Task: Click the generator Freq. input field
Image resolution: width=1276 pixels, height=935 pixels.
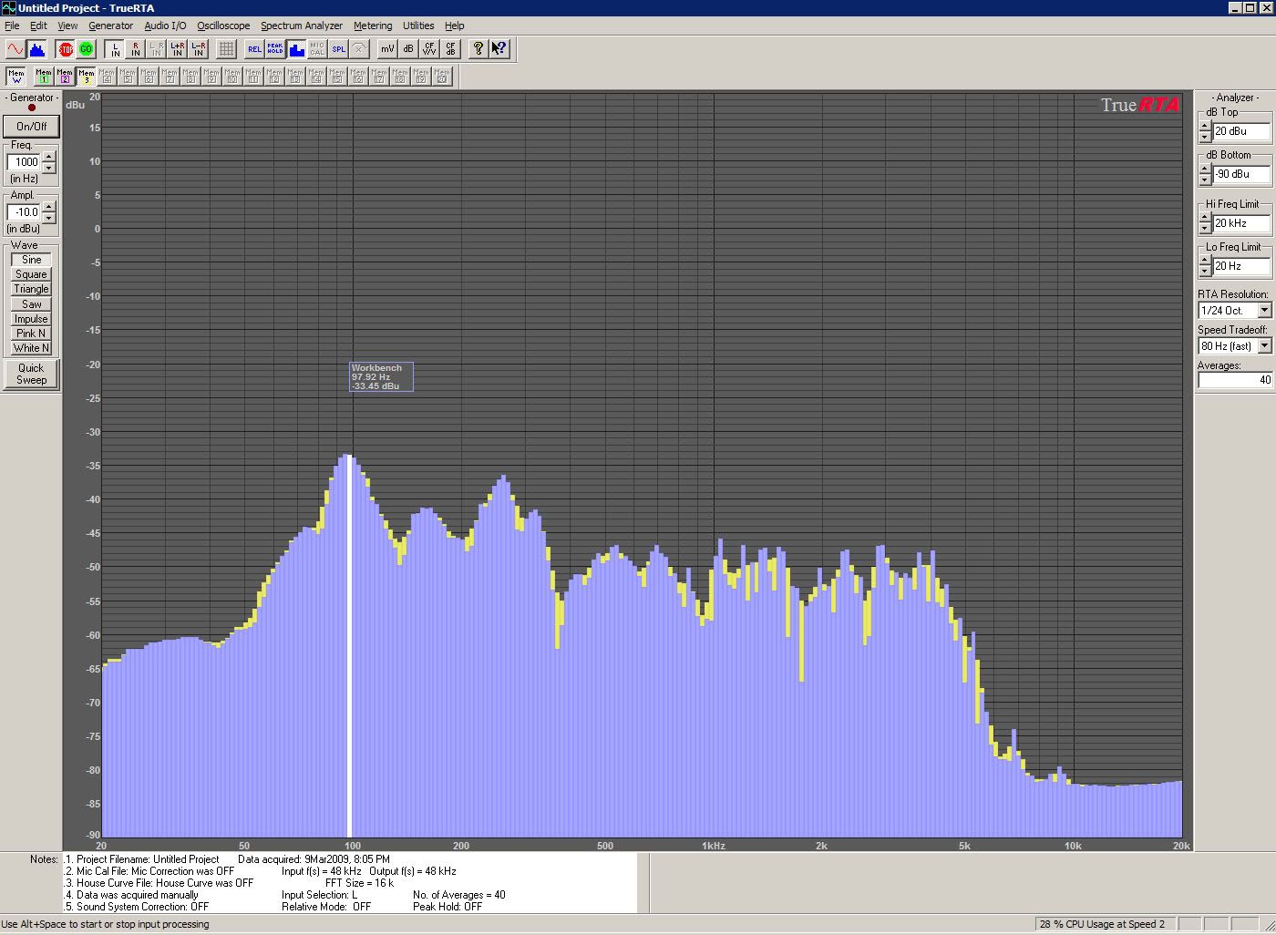Action: point(25,162)
